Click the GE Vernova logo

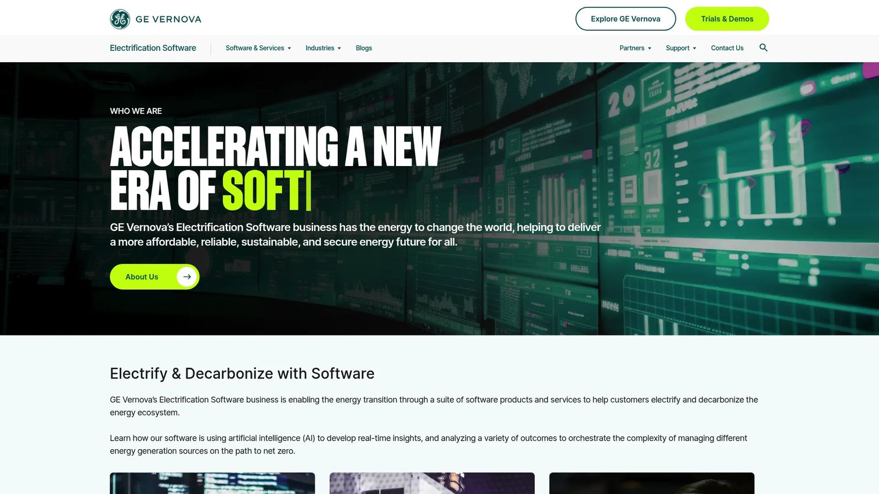click(156, 19)
